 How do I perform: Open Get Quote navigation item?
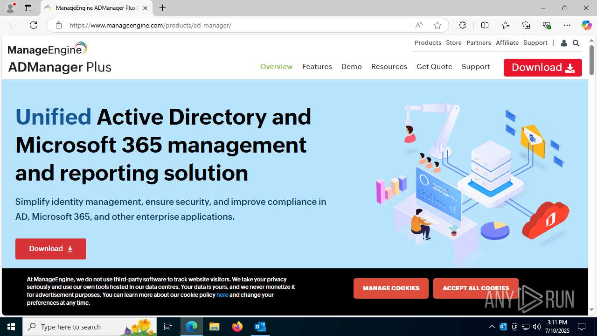(x=434, y=67)
